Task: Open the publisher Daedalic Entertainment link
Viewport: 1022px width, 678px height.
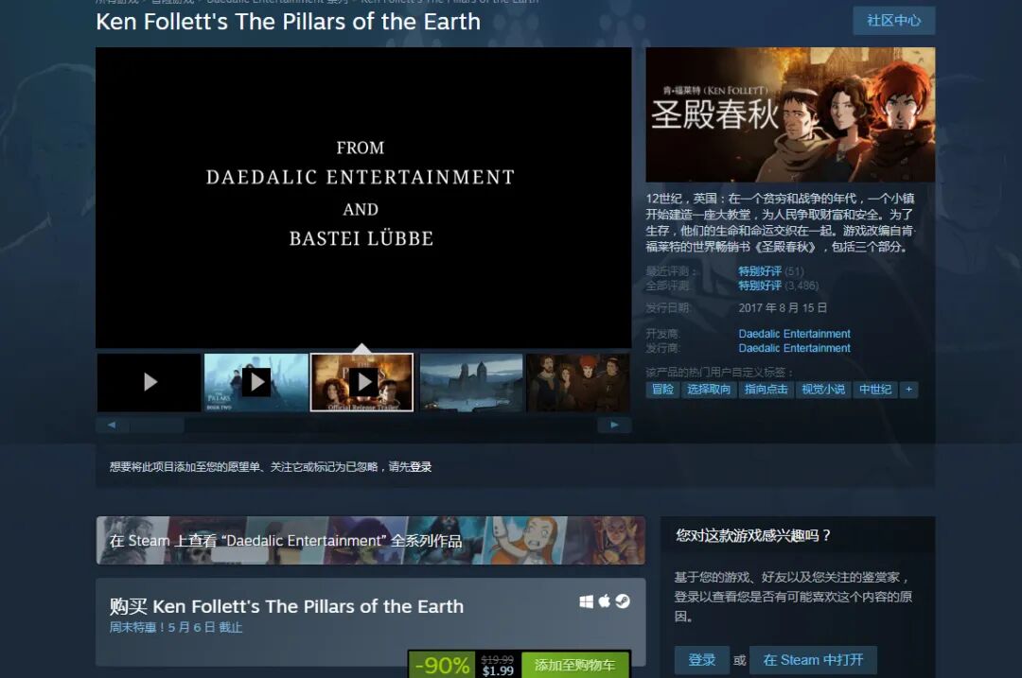Action: click(x=794, y=348)
